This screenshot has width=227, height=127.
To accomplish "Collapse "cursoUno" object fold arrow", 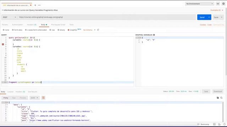I will [7, 107].
